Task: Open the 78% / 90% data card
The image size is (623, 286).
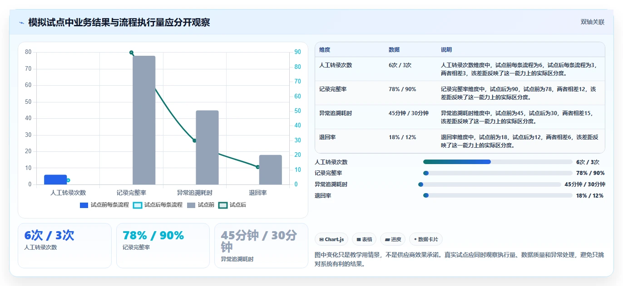Action: tap(163, 246)
